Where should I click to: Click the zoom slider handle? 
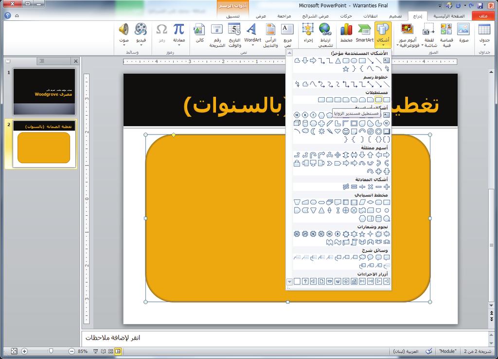click(51, 351)
